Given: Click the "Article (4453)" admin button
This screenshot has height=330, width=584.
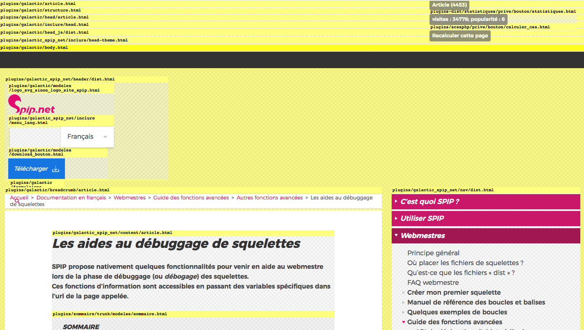Looking at the screenshot, I should (449, 5).
